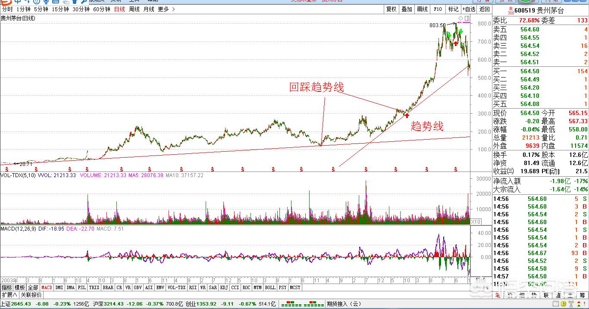Click the X10 volume scale label
This screenshot has height=309, width=589.
pos(476,222)
